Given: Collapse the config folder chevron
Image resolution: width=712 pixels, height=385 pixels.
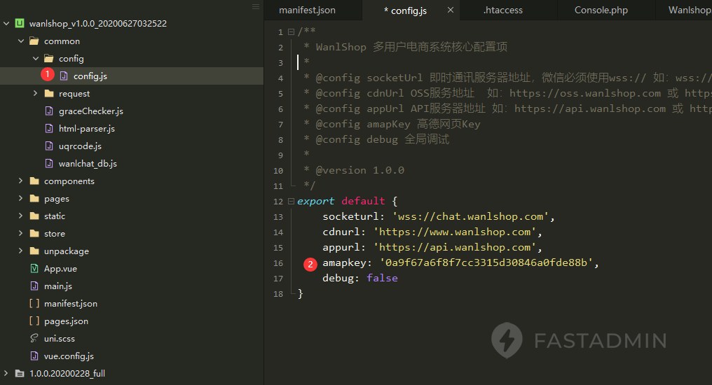Looking at the screenshot, I should point(36,59).
